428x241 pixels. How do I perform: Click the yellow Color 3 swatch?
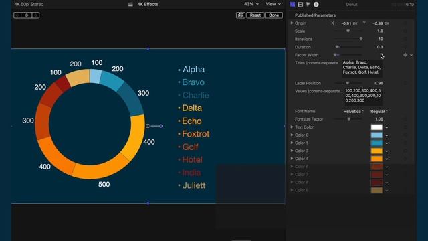click(377, 151)
